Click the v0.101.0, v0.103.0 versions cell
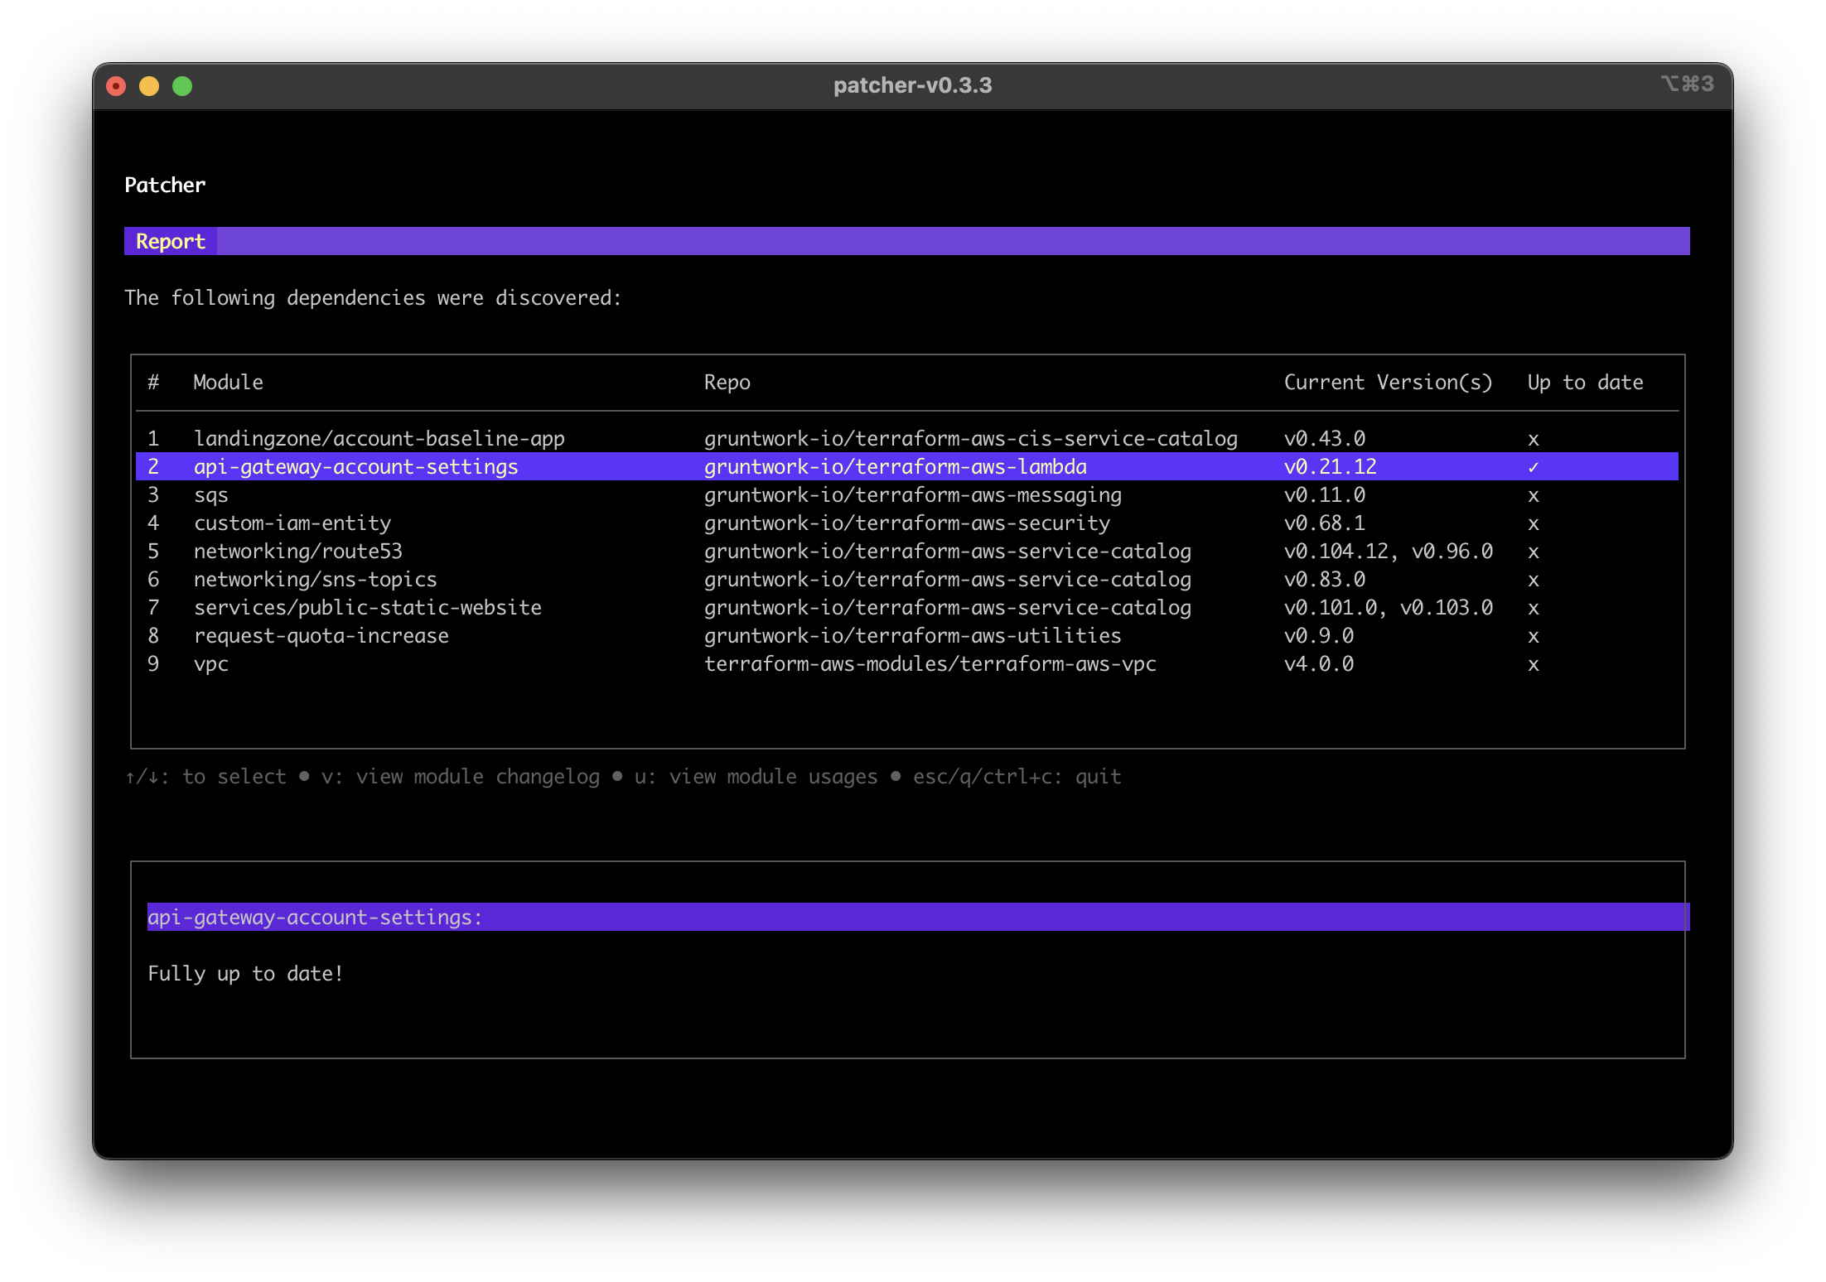This screenshot has height=1282, width=1826. point(1389,607)
